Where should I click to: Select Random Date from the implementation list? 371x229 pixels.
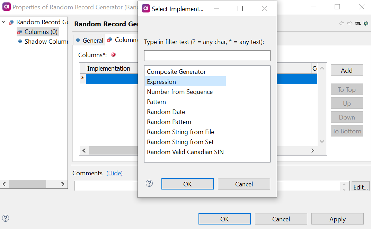pos(166,112)
